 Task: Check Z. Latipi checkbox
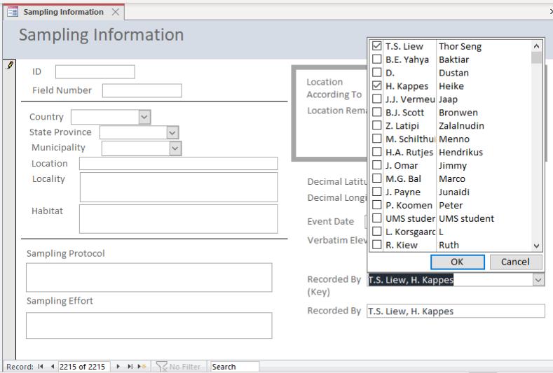(376, 125)
